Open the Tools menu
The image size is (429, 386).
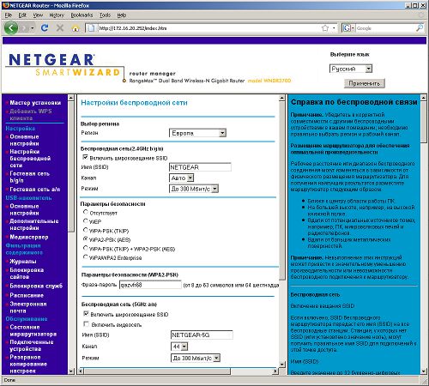point(105,15)
